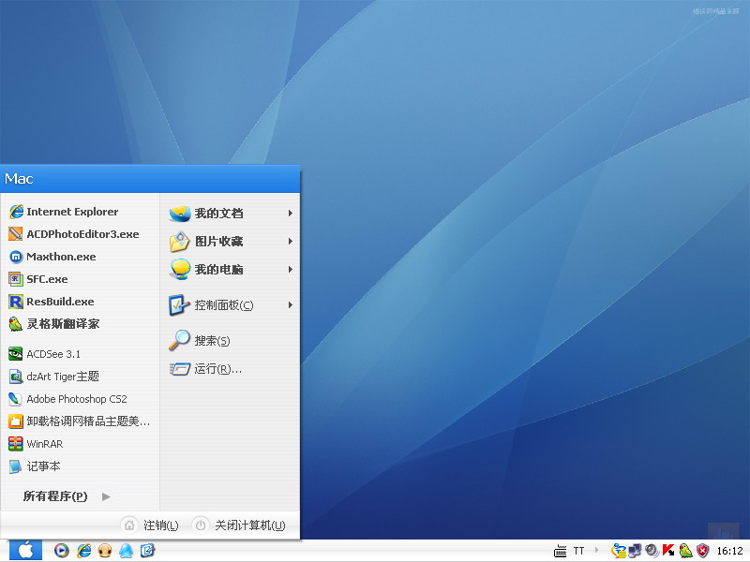Viewport: 750px width, 562px height.
Task: Open 灵格斯翻译家 from the Start menu
Action: click(81, 323)
